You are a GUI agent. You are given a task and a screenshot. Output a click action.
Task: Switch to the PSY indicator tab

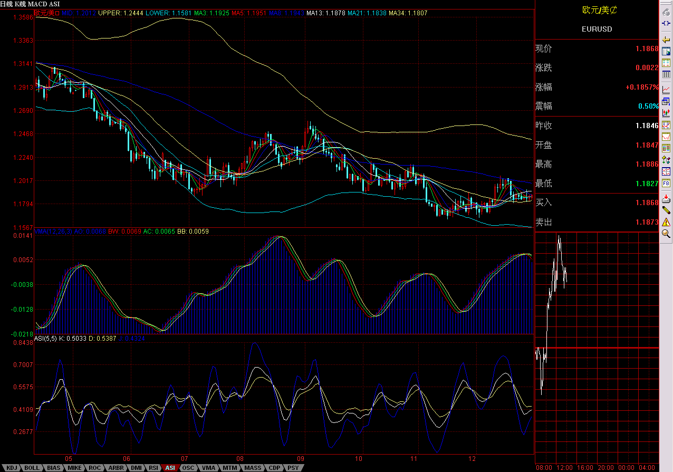click(293, 468)
